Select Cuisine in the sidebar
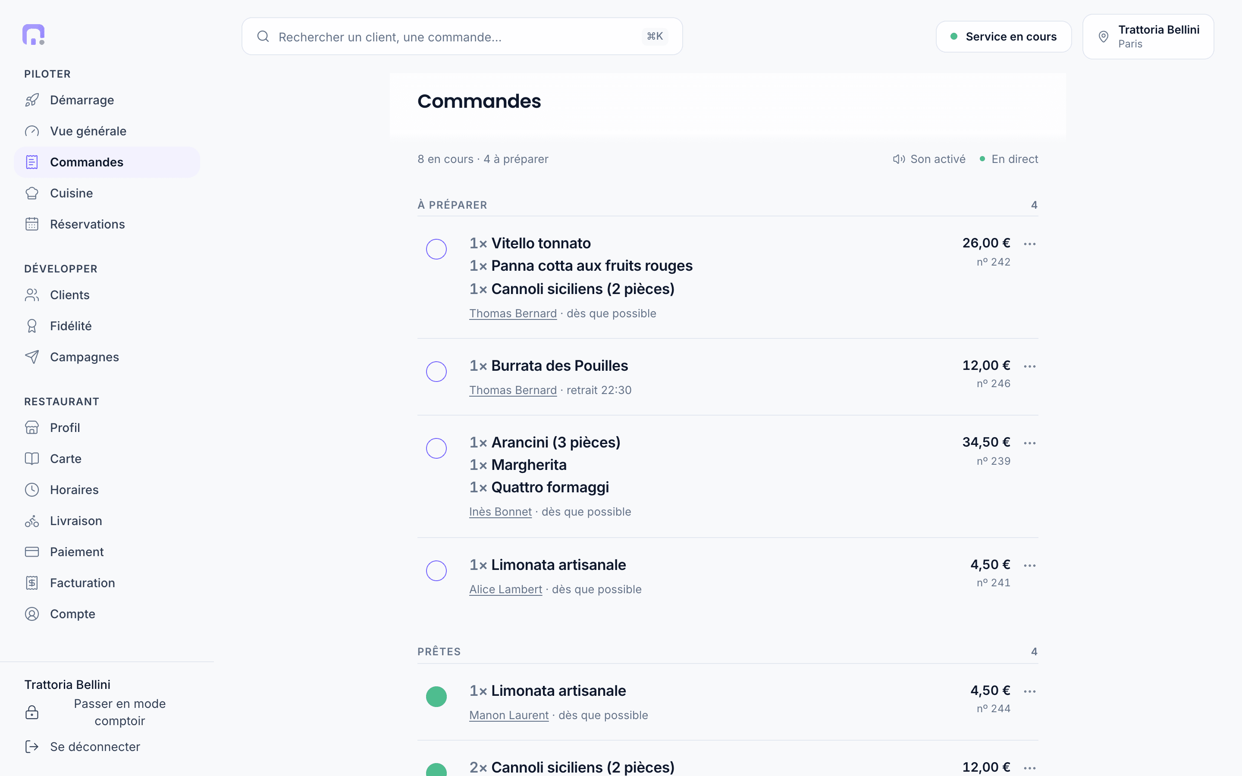1242x776 pixels. point(107,194)
